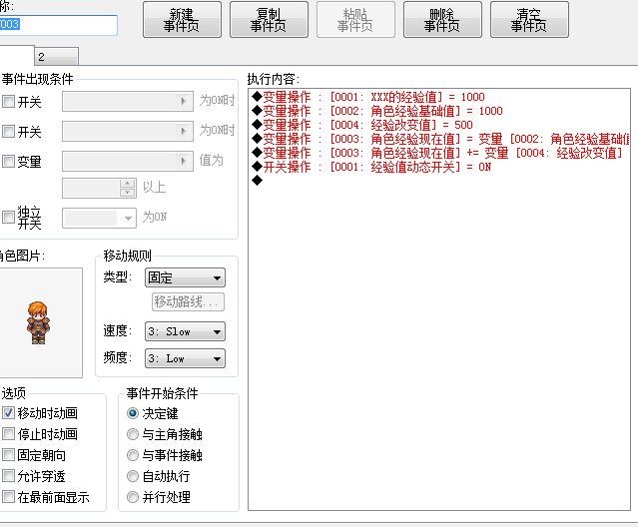This screenshot has height=527, width=638.
Task: Open the 变量 selector arrow
Action: click(184, 161)
